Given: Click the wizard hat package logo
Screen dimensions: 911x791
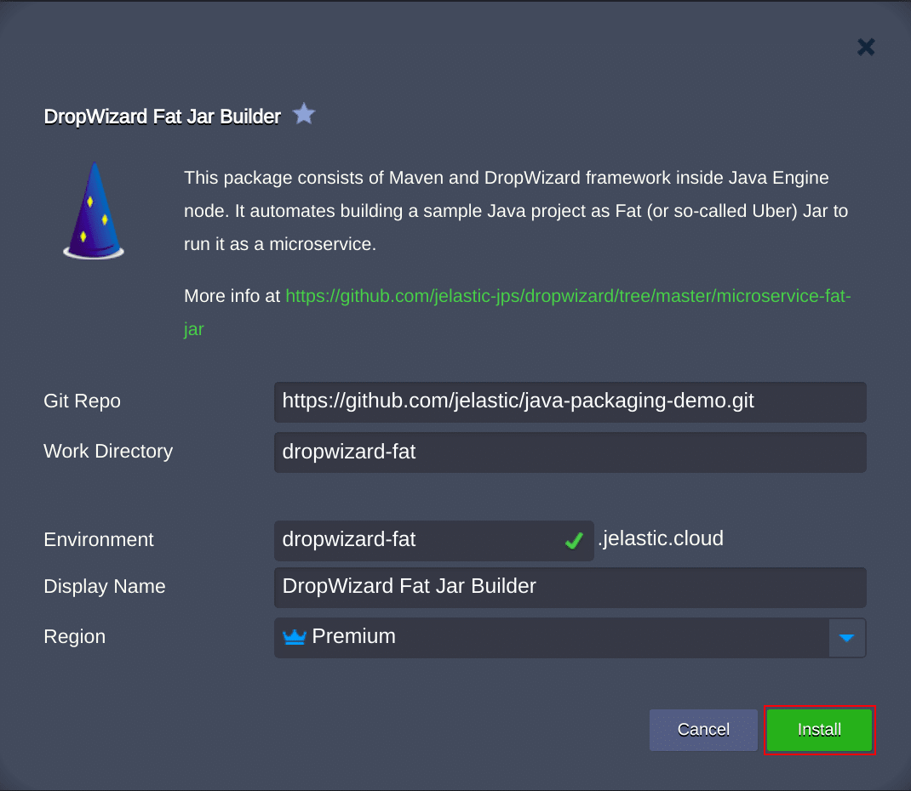Looking at the screenshot, I should pos(94,210).
